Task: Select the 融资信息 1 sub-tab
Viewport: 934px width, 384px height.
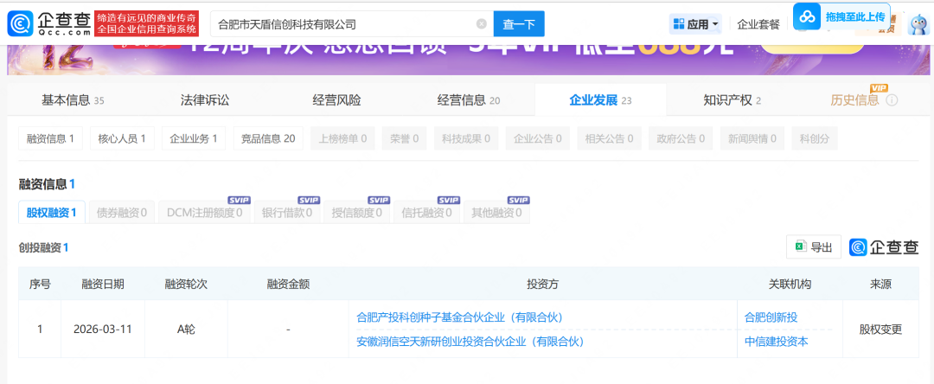Action: [x=51, y=138]
